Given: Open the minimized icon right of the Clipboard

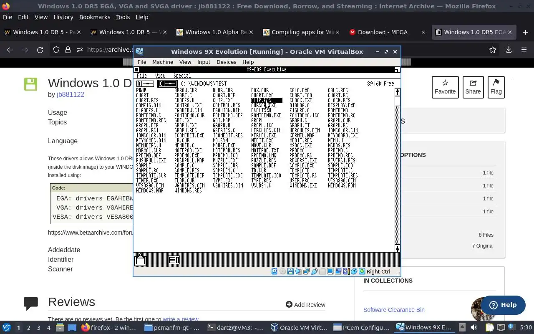Looking at the screenshot, I should (x=174, y=260).
